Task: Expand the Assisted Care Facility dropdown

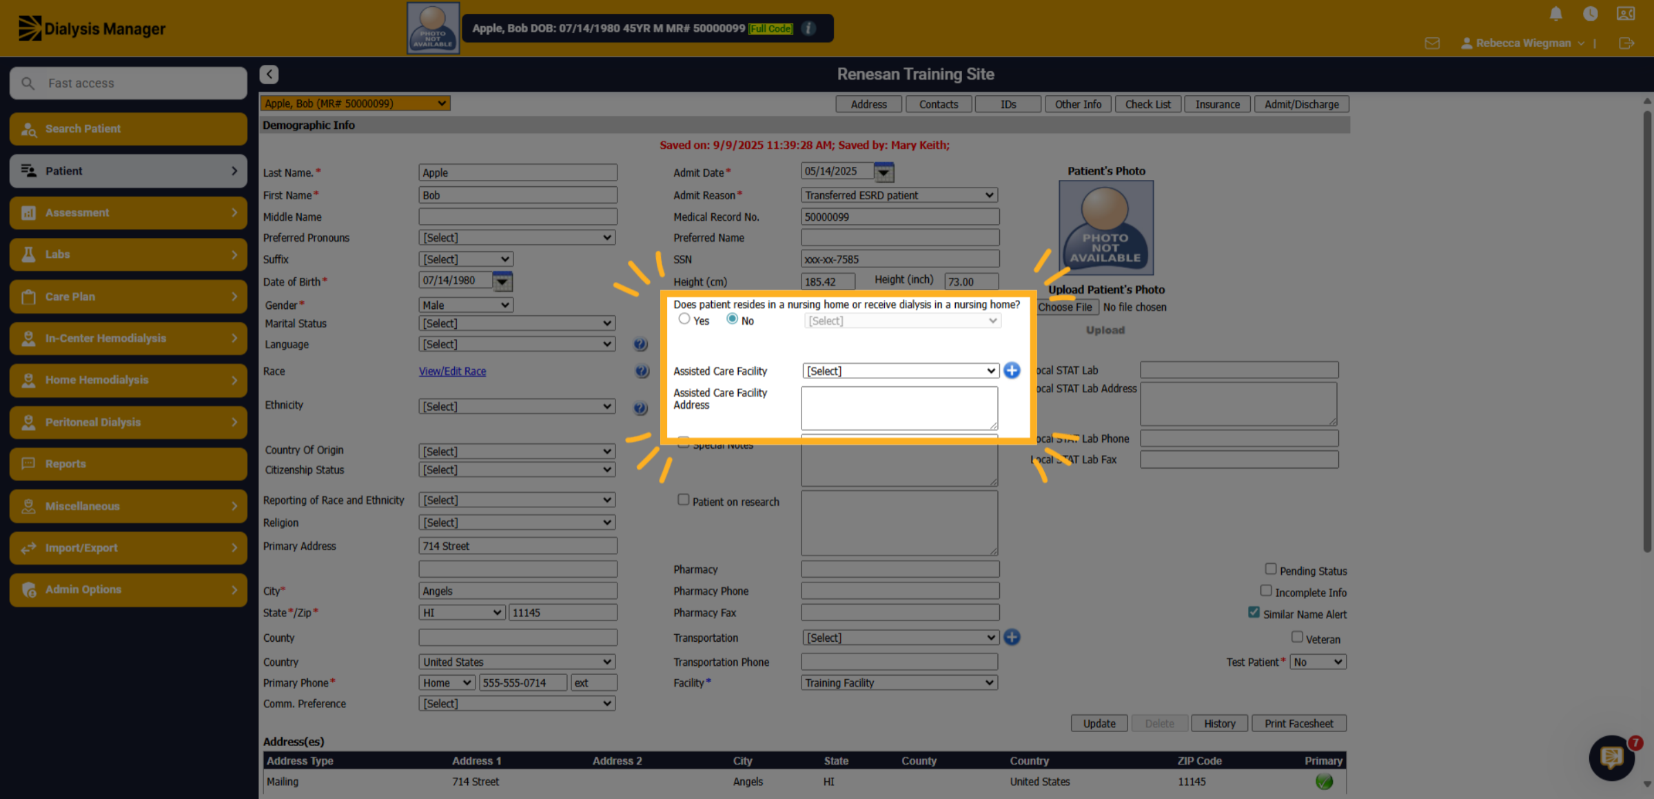Action: point(900,371)
